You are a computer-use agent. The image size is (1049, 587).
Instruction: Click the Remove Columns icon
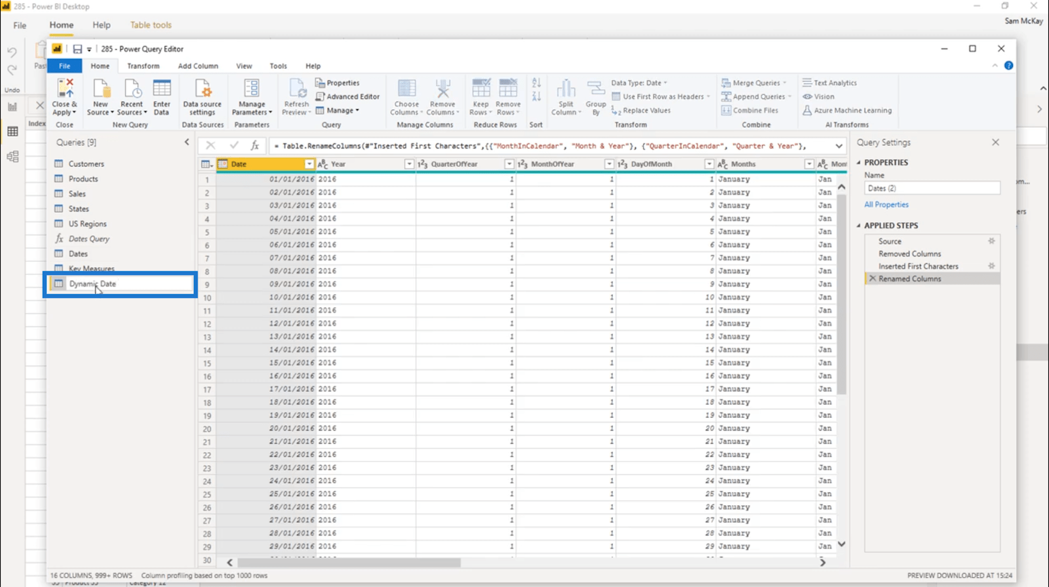coord(443,88)
